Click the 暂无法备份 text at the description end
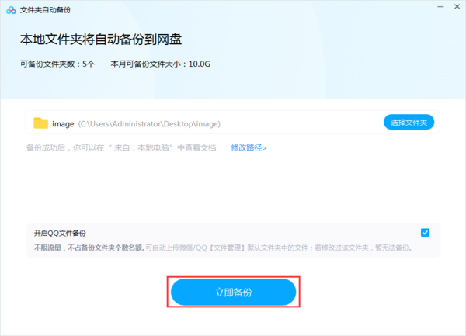This screenshot has width=466, height=336. tap(393, 248)
